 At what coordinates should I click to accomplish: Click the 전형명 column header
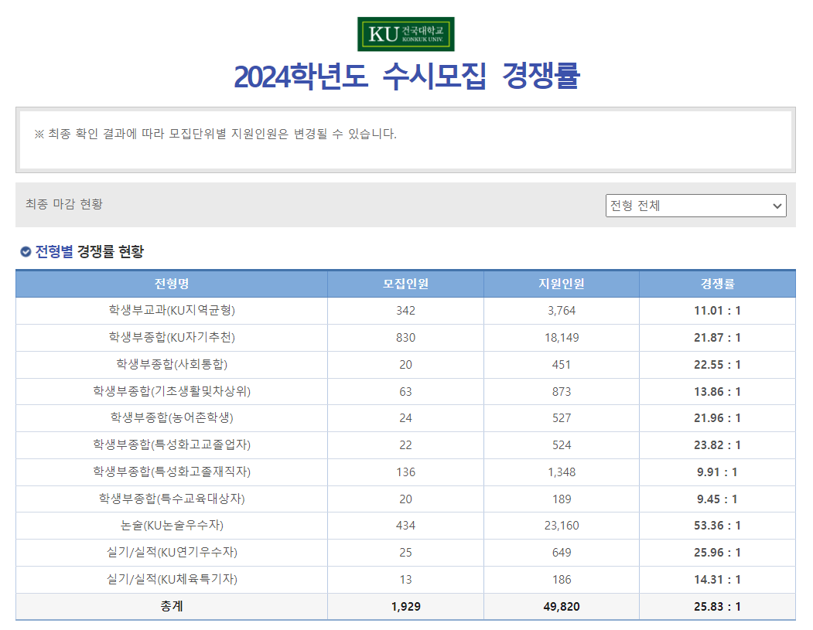click(x=170, y=284)
